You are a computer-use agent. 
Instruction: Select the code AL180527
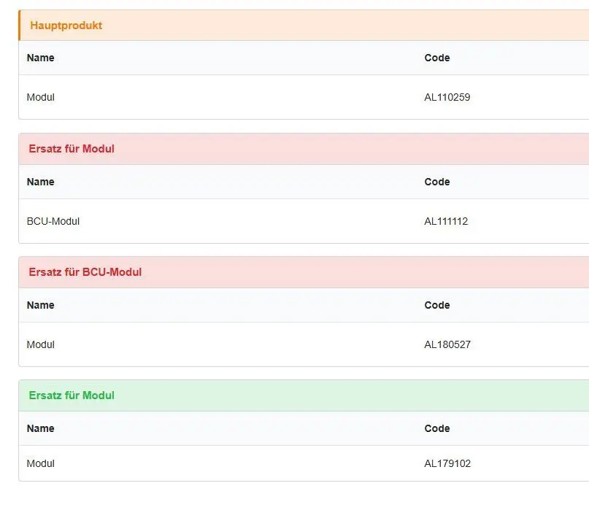447,344
